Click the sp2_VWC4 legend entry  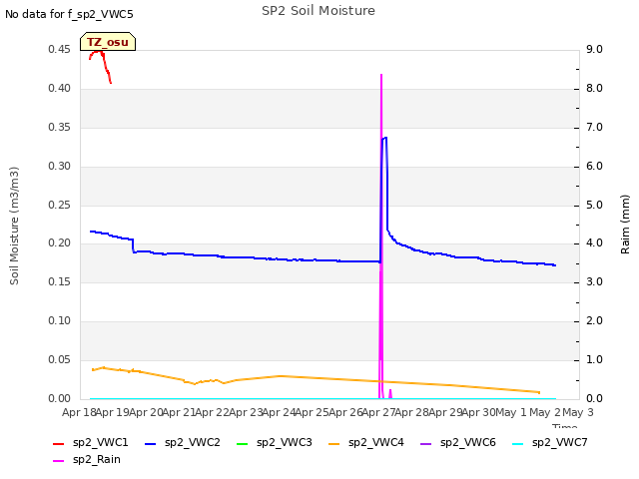tap(366, 442)
